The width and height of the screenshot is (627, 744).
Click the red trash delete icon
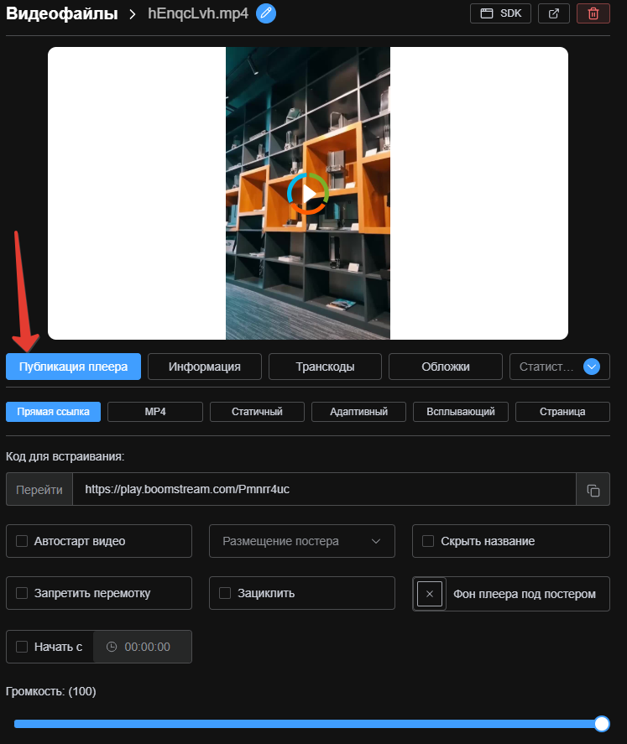tap(593, 13)
